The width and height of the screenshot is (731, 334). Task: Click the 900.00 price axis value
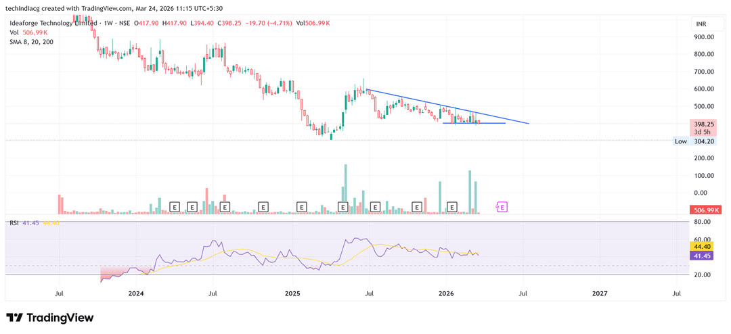click(x=705, y=37)
